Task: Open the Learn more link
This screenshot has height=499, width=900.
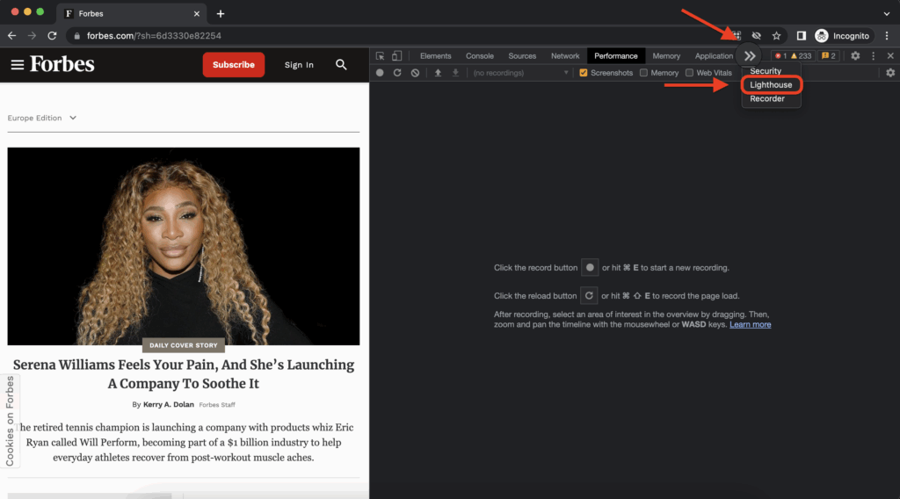Action: point(751,325)
